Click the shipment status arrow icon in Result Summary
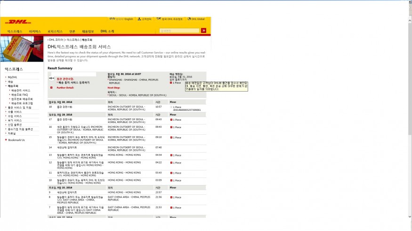412x231 pixels. 51,78
